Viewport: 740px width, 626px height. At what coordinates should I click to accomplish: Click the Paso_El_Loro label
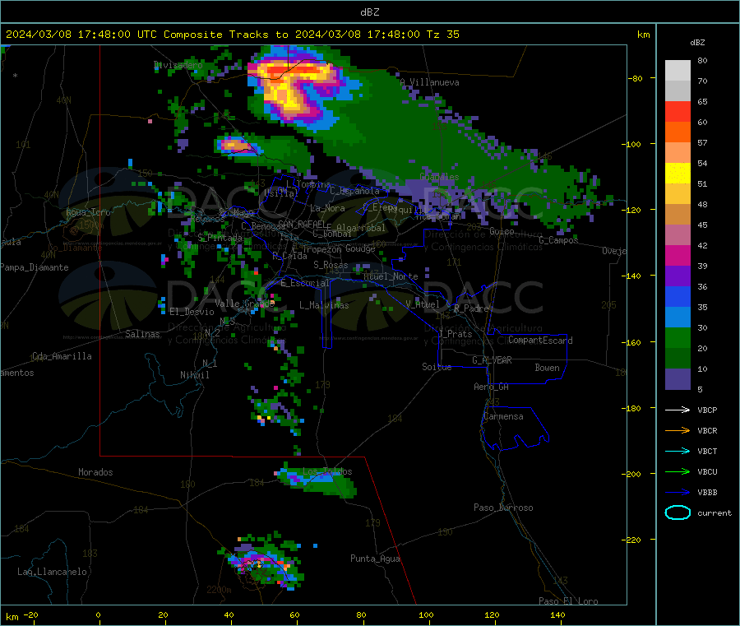pos(568,601)
